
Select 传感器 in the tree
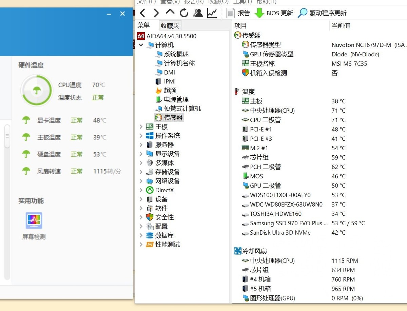tap(169, 118)
